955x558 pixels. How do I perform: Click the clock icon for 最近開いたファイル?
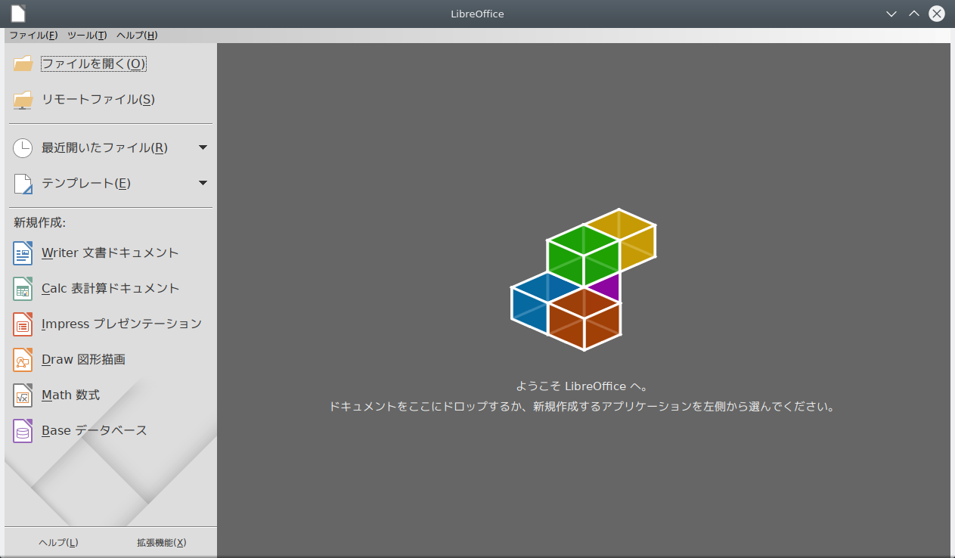(23, 148)
